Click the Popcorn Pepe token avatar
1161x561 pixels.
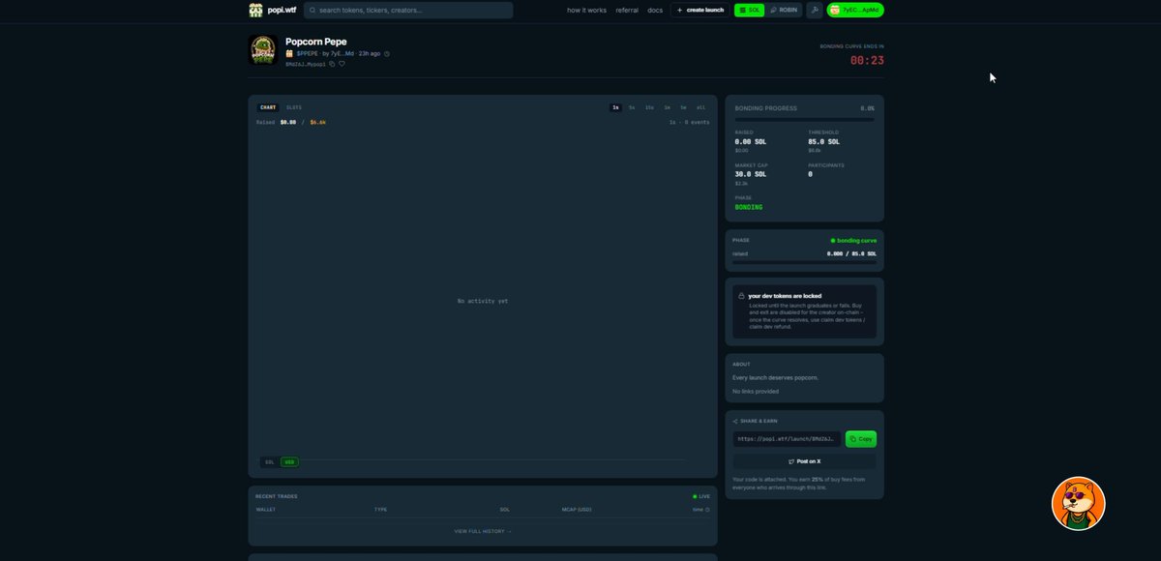pyautogui.click(x=263, y=50)
